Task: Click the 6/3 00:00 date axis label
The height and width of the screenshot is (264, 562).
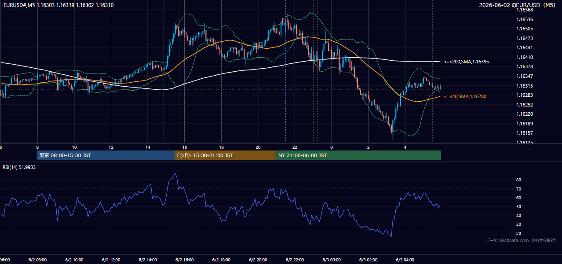Action: [x=332, y=260]
